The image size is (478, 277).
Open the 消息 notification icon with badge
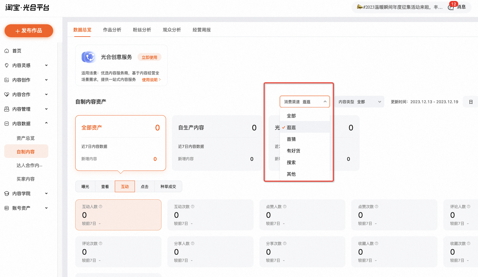(451, 7)
